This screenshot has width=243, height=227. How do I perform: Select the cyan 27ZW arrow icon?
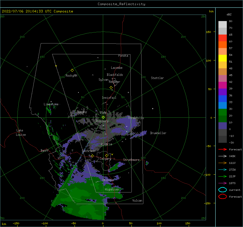point(222,170)
